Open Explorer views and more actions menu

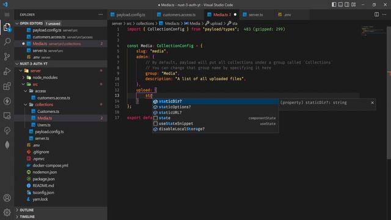[100, 15]
